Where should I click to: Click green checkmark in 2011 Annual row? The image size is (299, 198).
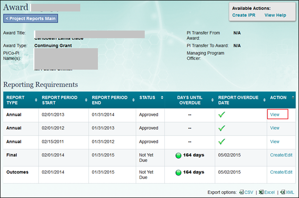pos(222,142)
